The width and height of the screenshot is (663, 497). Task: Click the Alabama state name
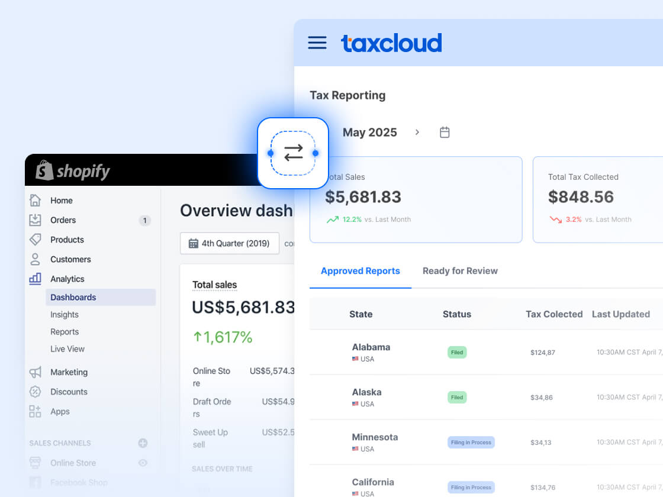pos(371,347)
